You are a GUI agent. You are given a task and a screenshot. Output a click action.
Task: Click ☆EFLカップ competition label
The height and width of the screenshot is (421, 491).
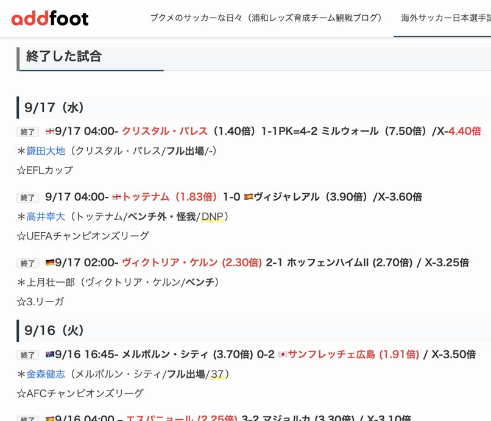pos(45,171)
